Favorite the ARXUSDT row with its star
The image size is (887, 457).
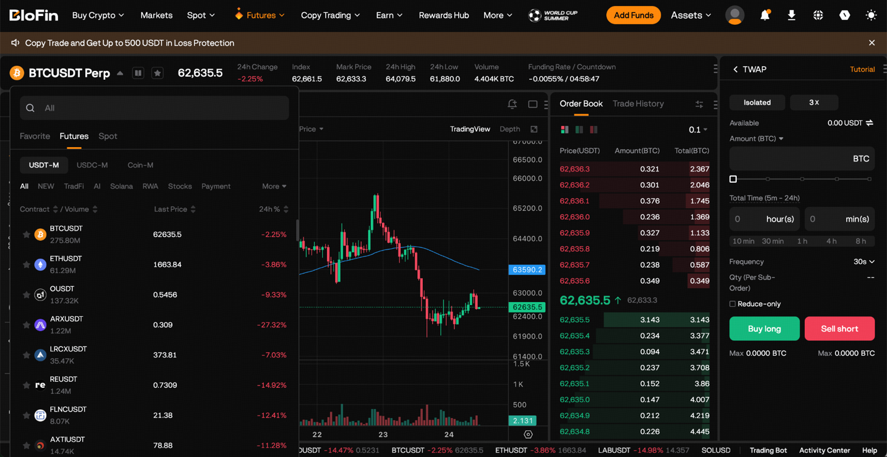point(26,325)
